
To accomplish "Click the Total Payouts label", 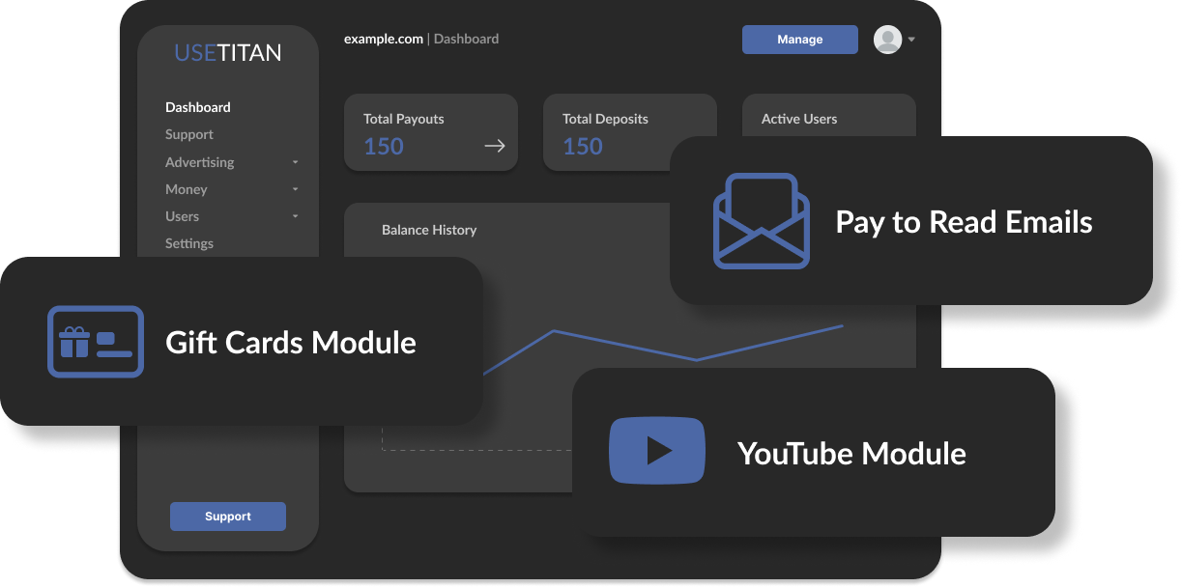I will [404, 119].
